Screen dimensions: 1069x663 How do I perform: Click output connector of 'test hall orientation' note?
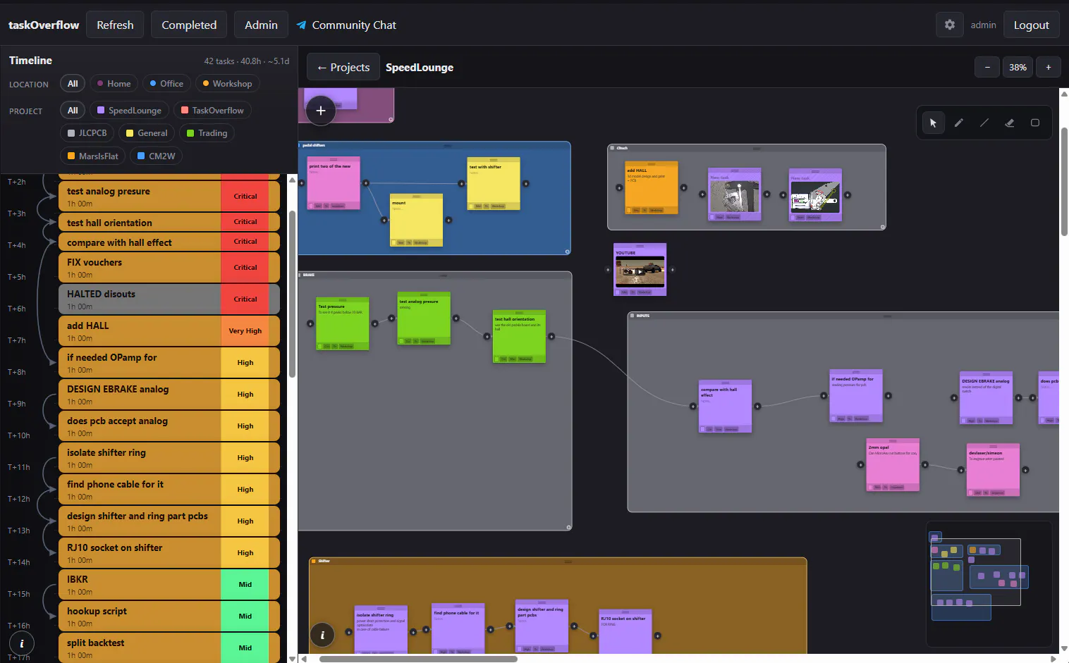pyautogui.click(x=551, y=336)
